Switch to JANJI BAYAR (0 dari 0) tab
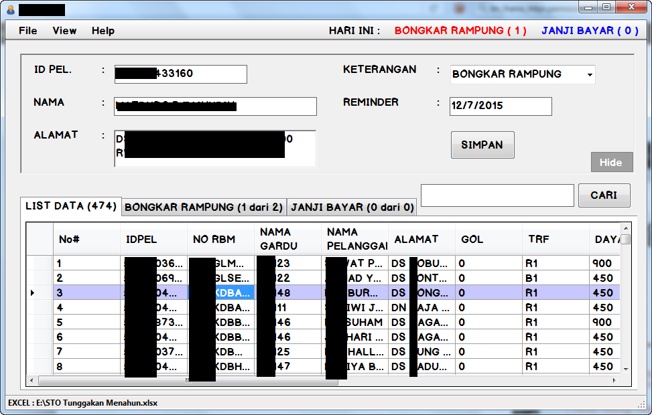Screen dimensions: 652x415 (x=352, y=207)
